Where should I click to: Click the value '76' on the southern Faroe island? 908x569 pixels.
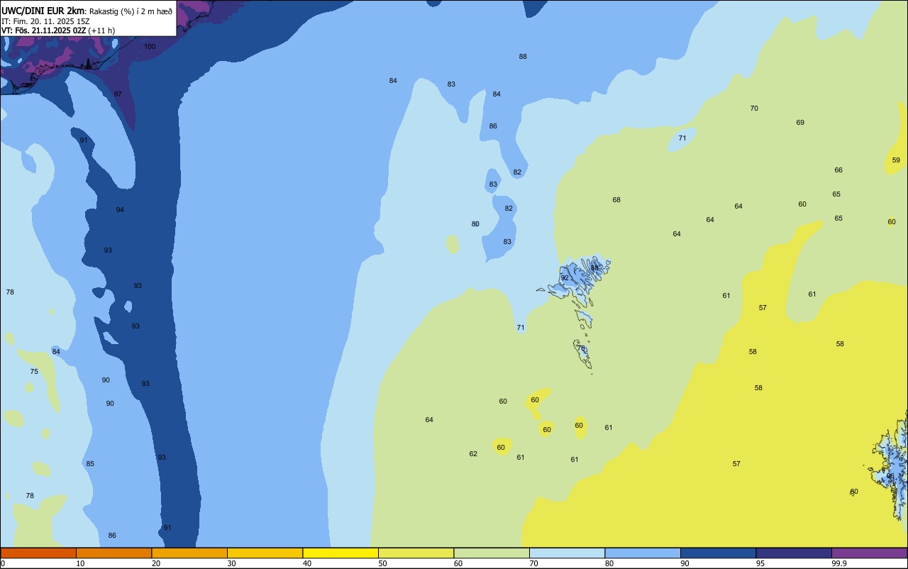coord(581,348)
